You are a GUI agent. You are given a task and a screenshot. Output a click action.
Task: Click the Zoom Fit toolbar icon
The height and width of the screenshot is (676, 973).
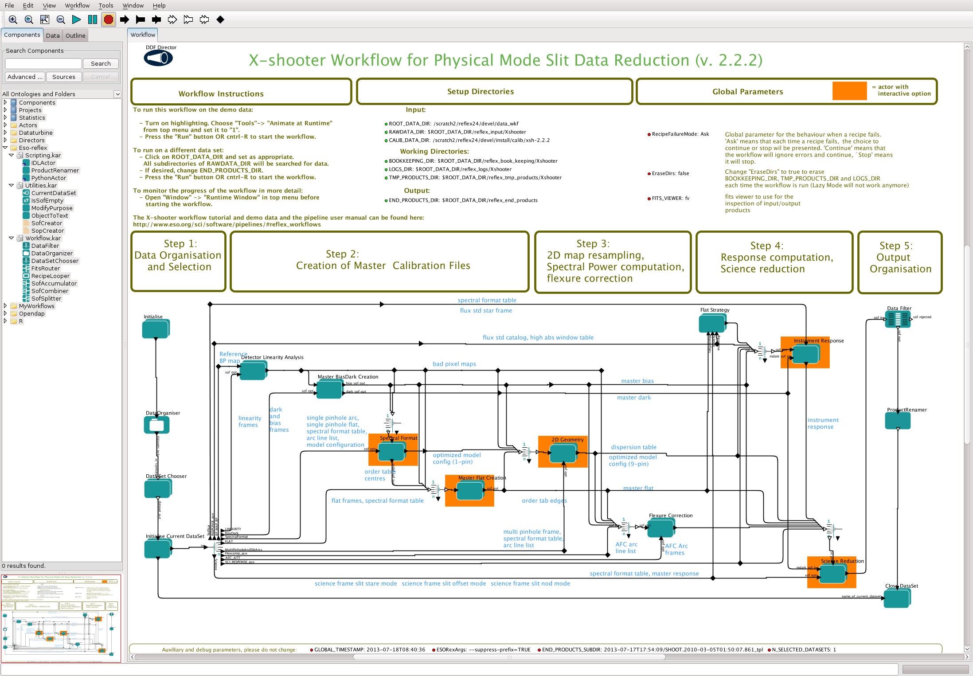click(45, 20)
